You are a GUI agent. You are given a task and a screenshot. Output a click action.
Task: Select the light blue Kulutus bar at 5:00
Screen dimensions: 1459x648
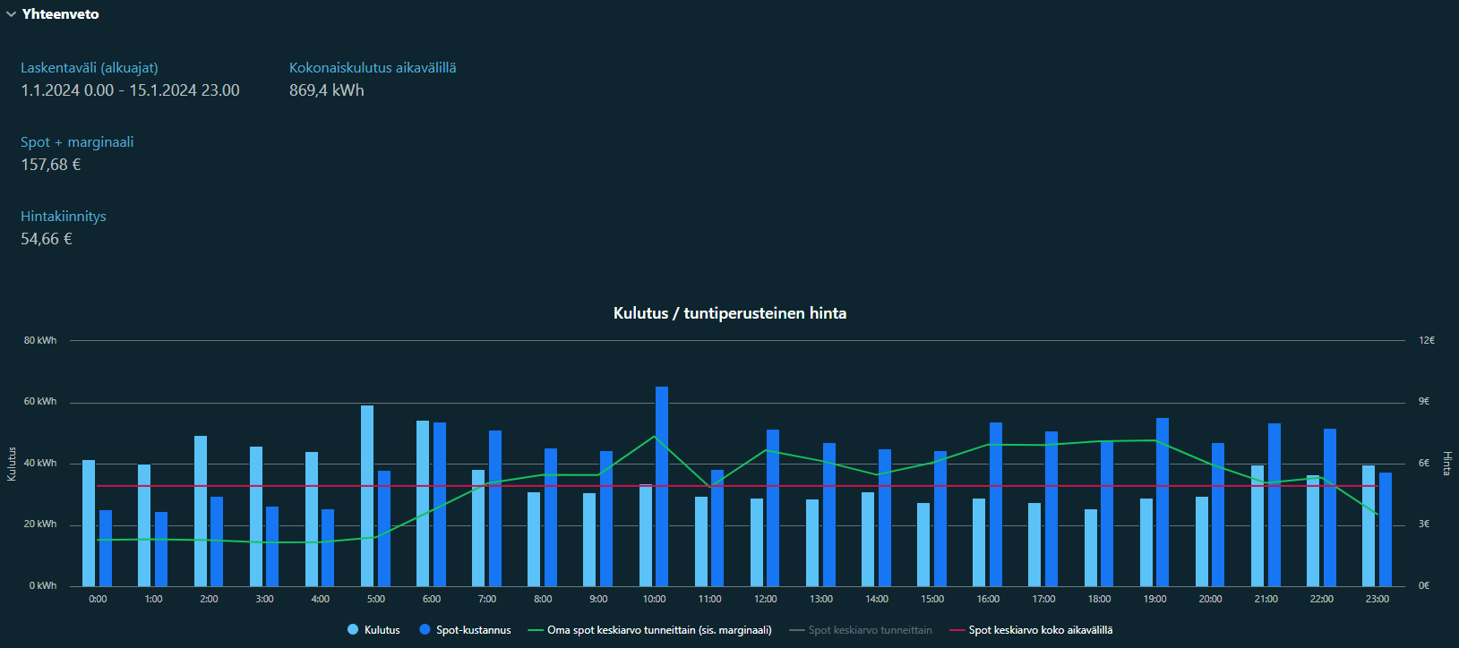(x=367, y=497)
